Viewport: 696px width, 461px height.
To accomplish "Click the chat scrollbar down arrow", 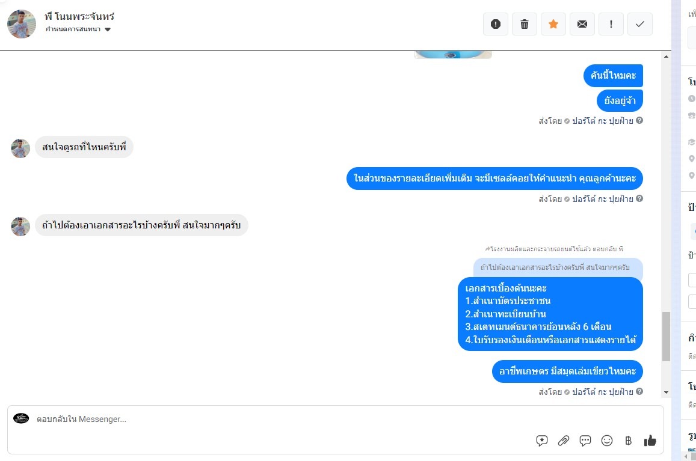I will (666, 392).
